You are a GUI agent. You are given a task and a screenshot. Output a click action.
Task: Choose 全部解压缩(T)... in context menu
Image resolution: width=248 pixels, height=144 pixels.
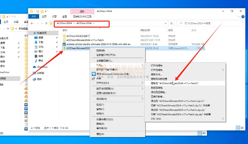coord(117,60)
